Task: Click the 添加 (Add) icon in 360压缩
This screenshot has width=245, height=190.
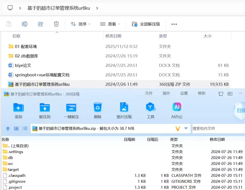Action: click(x=18, y=108)
